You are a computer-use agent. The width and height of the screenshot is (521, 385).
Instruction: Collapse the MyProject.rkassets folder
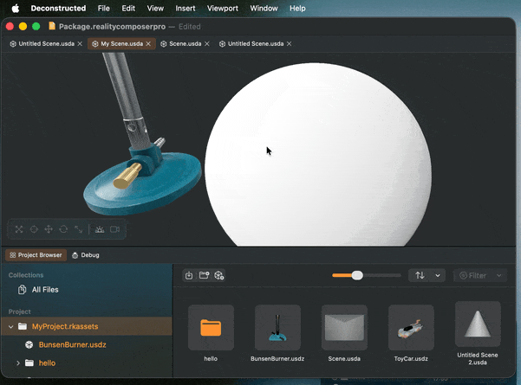click(x=10, y=326)
